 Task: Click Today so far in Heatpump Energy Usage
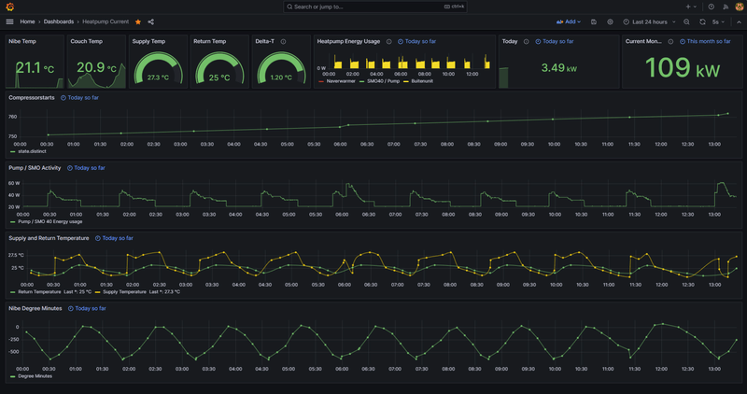(416, 41)
